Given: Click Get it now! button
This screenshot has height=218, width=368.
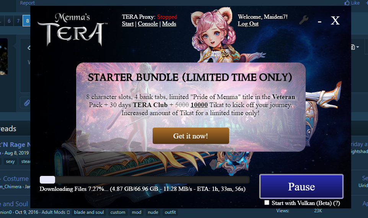Looking at the screenshot, I should [x=191, y=136].
